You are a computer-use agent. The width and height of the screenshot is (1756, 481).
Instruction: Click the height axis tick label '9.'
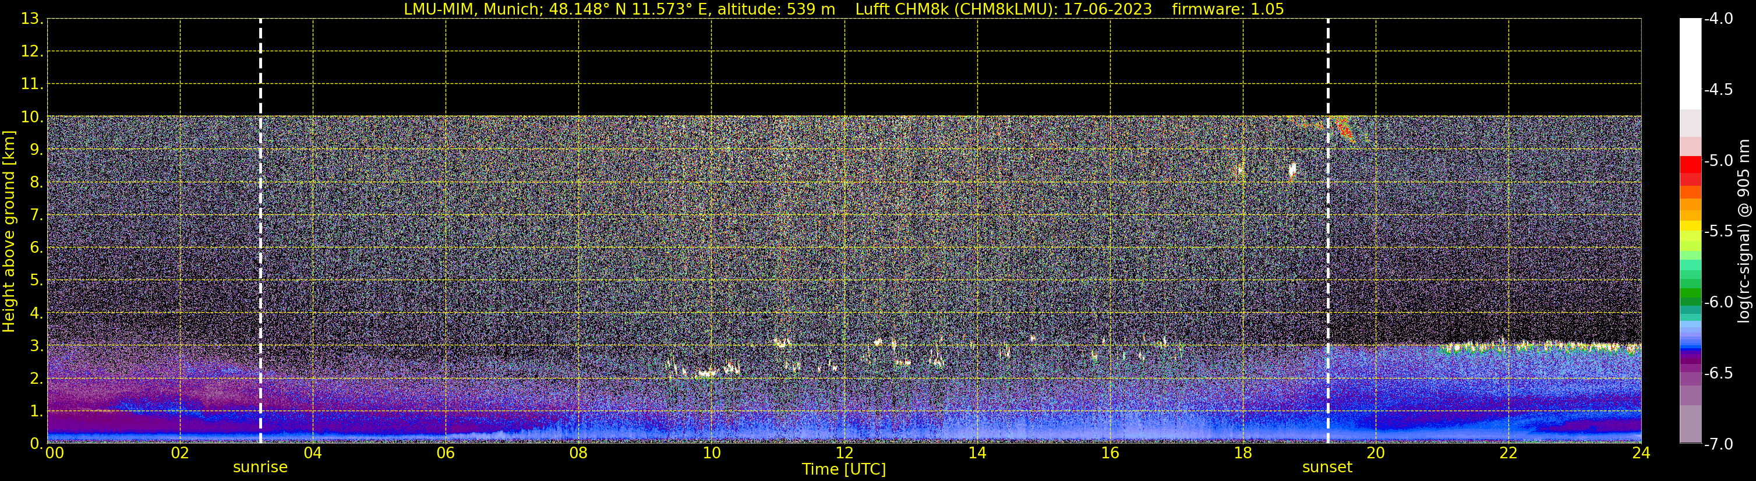coord(36,150)
